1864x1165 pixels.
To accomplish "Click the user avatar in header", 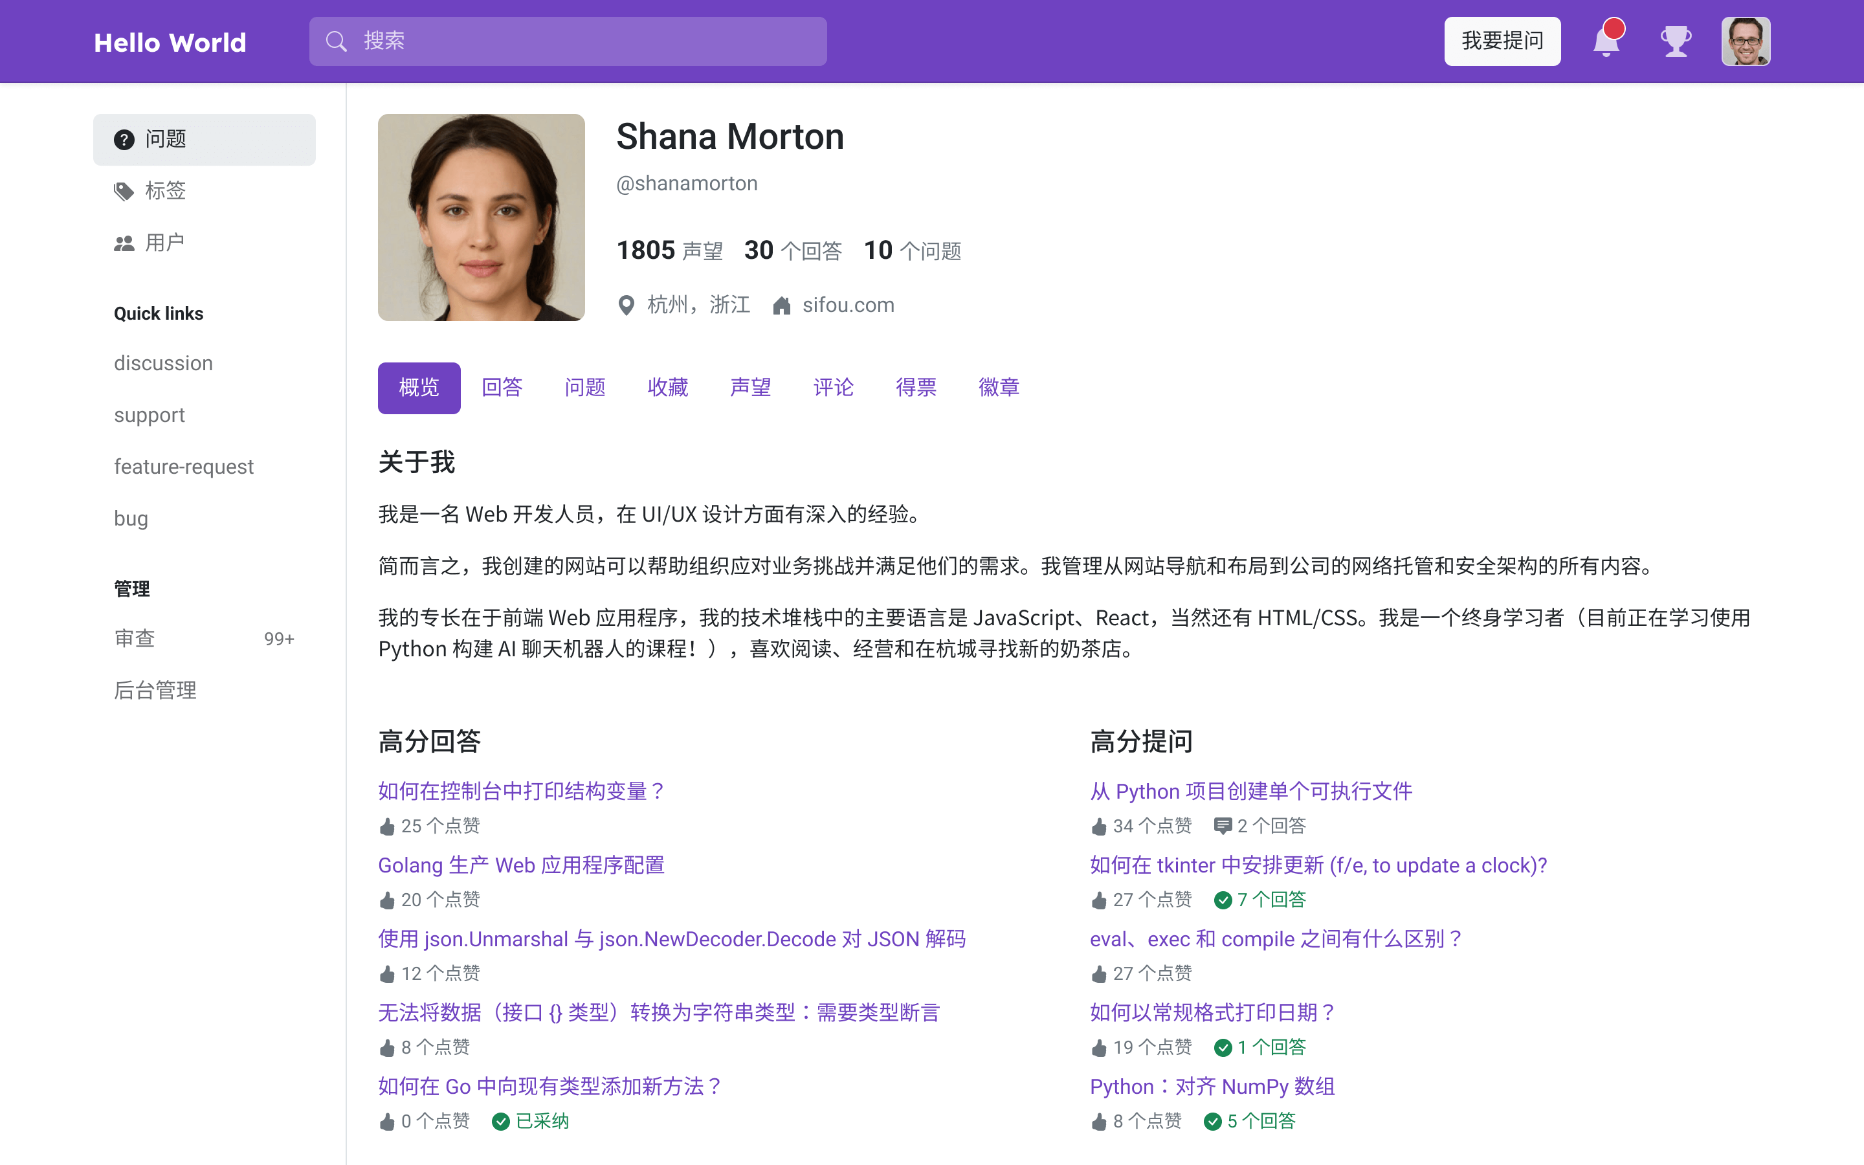I will point(1746,41).
